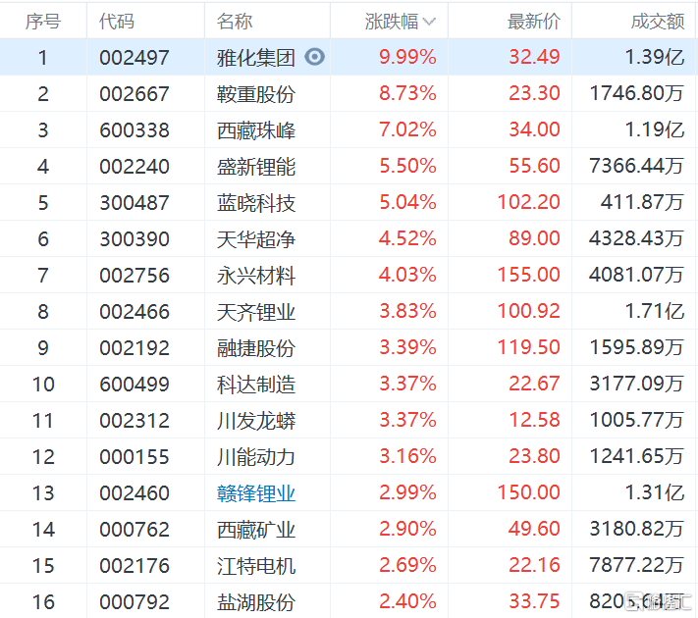Select stock name 川能动力
The width and height of the screenshot is (698, 618).
(x=256, y=457)
